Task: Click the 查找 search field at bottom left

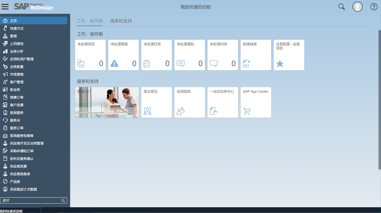Action: tap(31, 200)
